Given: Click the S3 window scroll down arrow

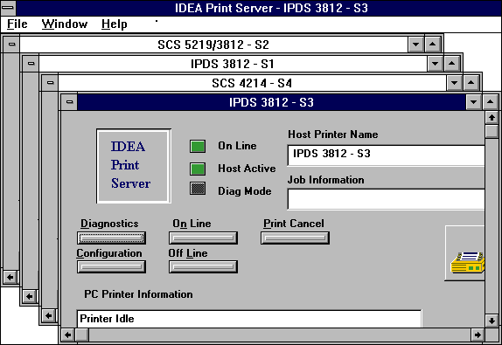Looking at the screenshot, I should pos(492,321).
